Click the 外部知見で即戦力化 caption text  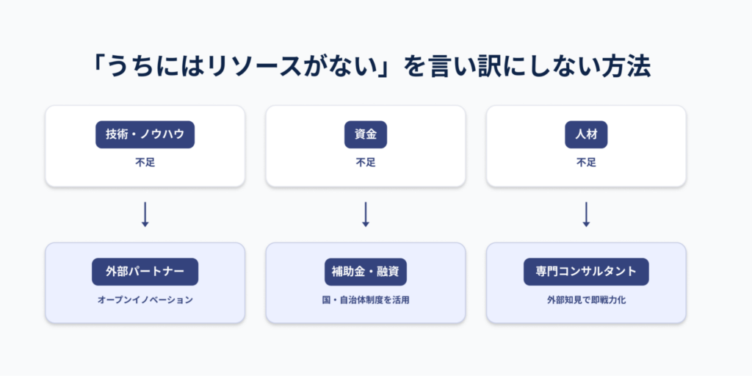click(x=586, y=300)
